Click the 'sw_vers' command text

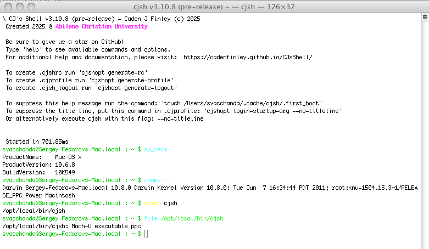click(x=155, y=150)
